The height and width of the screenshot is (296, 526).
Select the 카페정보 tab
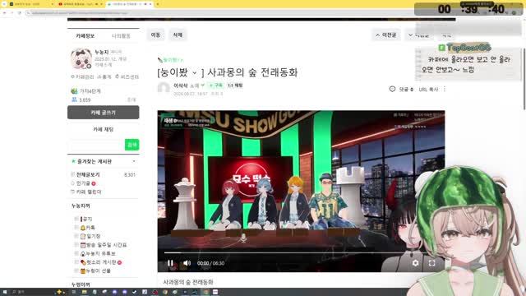85,36
